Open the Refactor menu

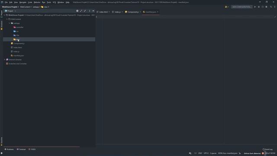coord(37,2)
